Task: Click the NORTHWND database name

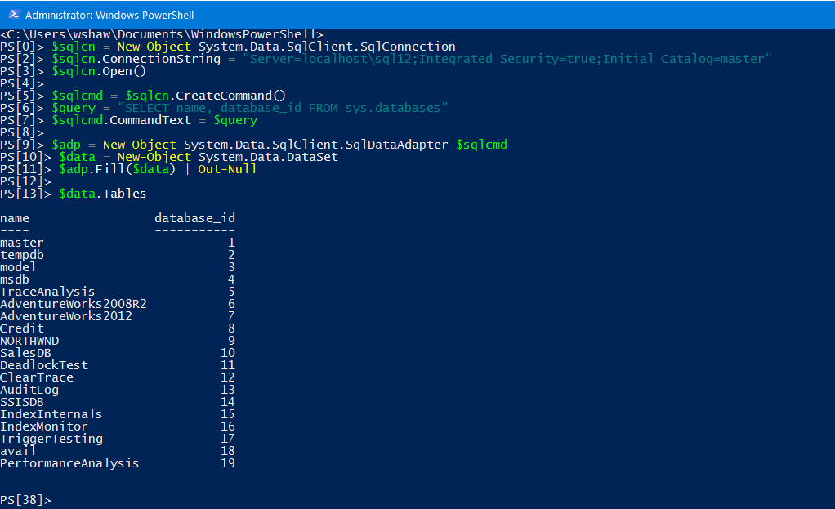Action: click(29, 341)
